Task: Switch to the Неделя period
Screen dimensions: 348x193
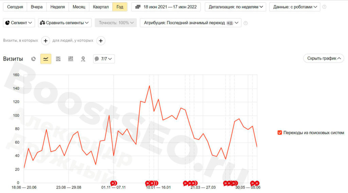Action: pyautogui.click(x=57, y=7)
